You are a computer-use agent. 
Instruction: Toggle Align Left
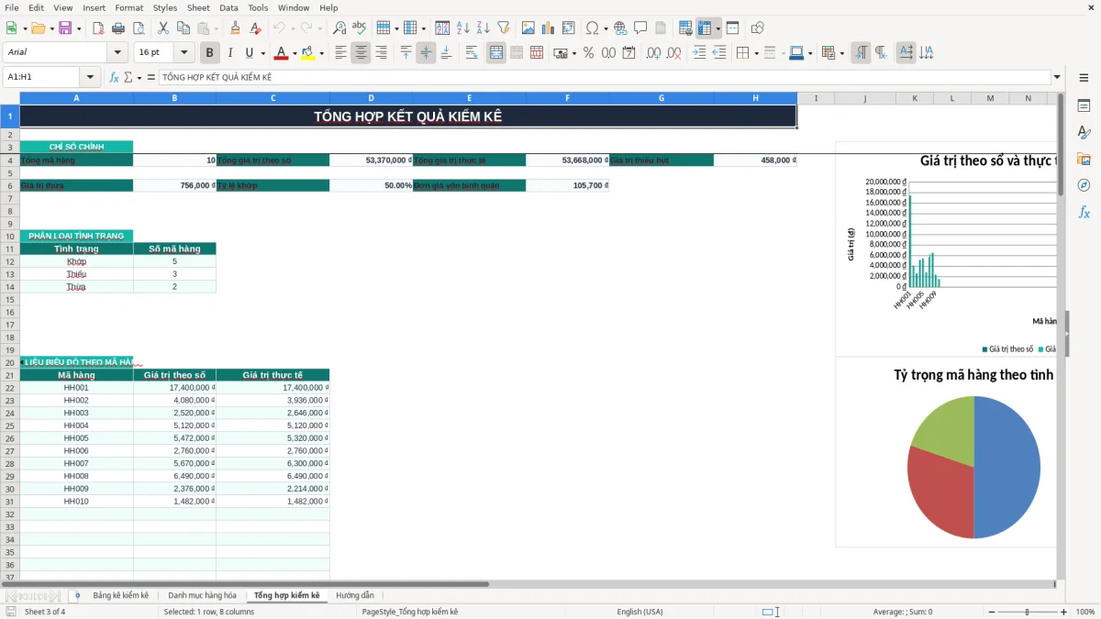(340, 53)
